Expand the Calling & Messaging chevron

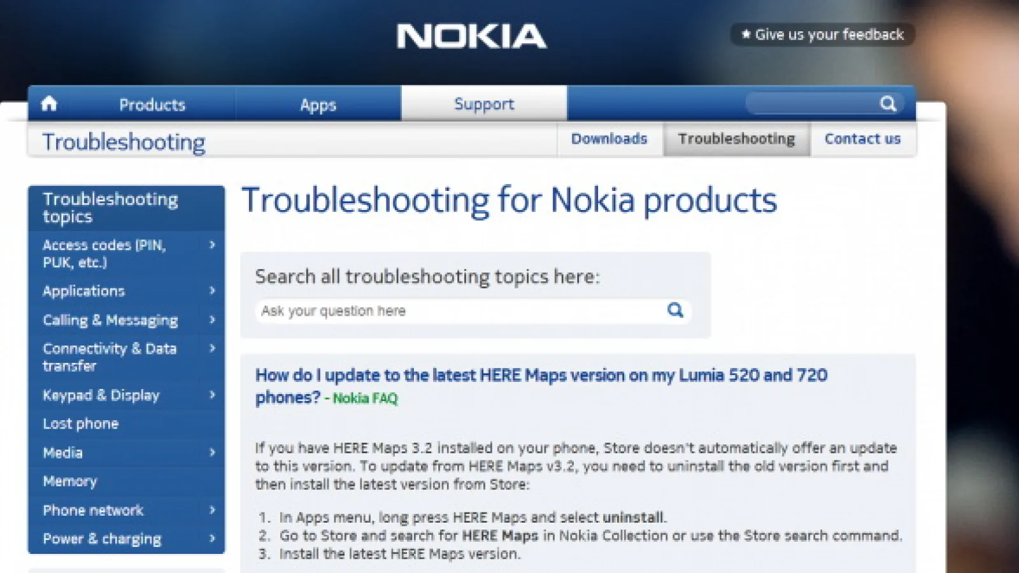coord(212,320)
